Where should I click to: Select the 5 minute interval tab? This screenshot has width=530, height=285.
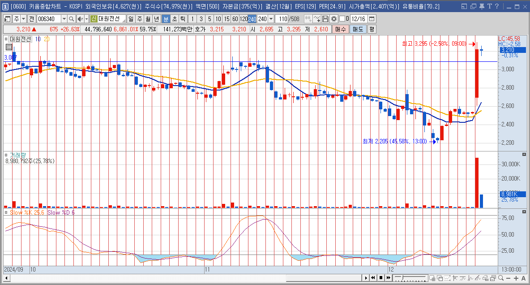coord(209,19)
